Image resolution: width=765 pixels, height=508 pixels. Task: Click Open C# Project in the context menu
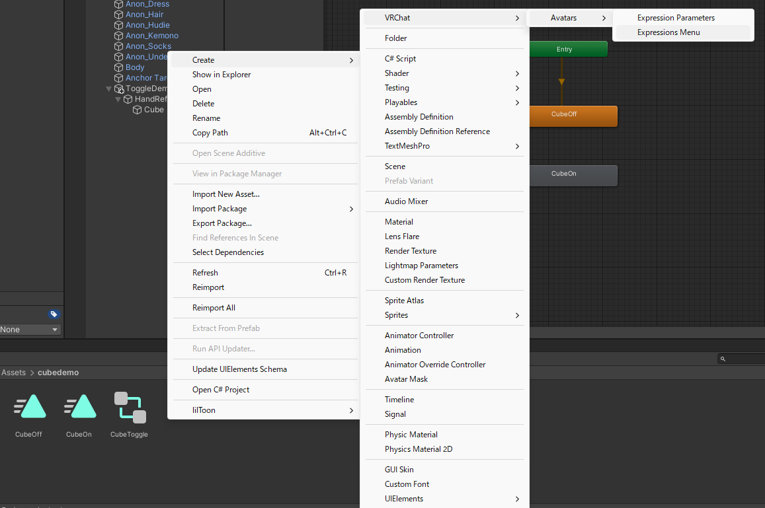(x=265, y=390)
